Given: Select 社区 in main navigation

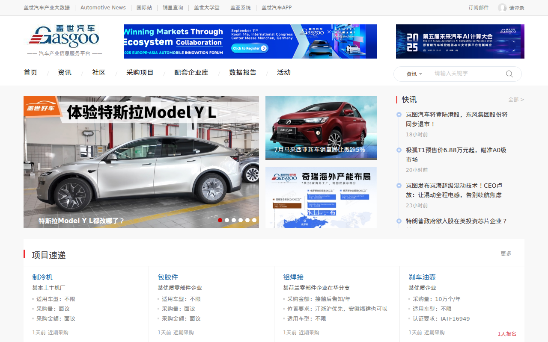Looking at the screenshot, I should coord(99,73).
